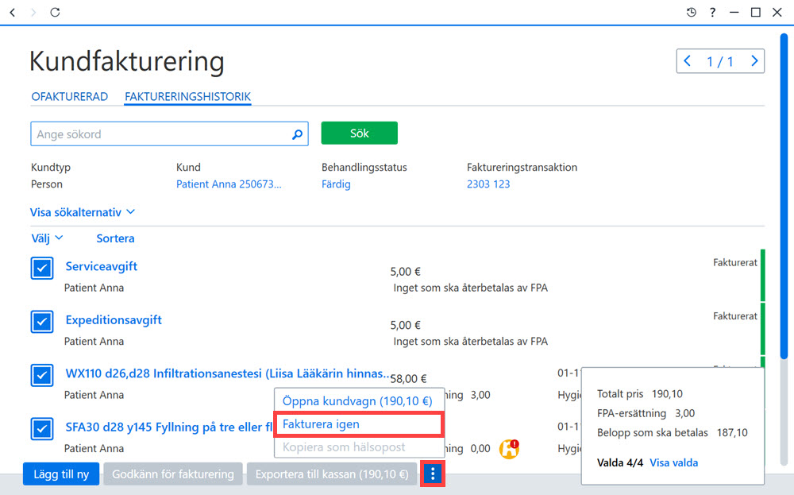
Task: Open transaction 2303 123 link
Action: (488, 184)
